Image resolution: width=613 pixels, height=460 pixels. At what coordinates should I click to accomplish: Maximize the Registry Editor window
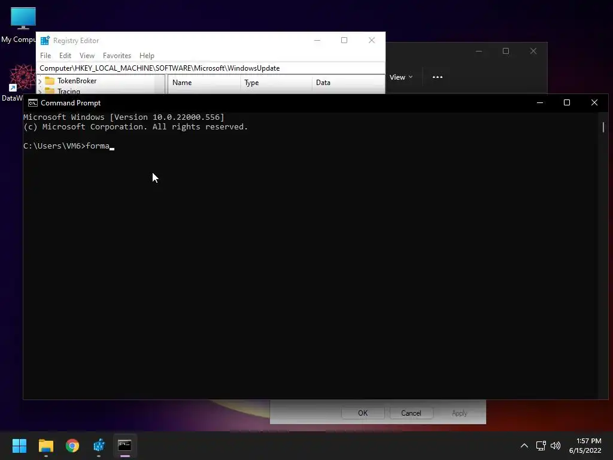[x=344, y=40]
